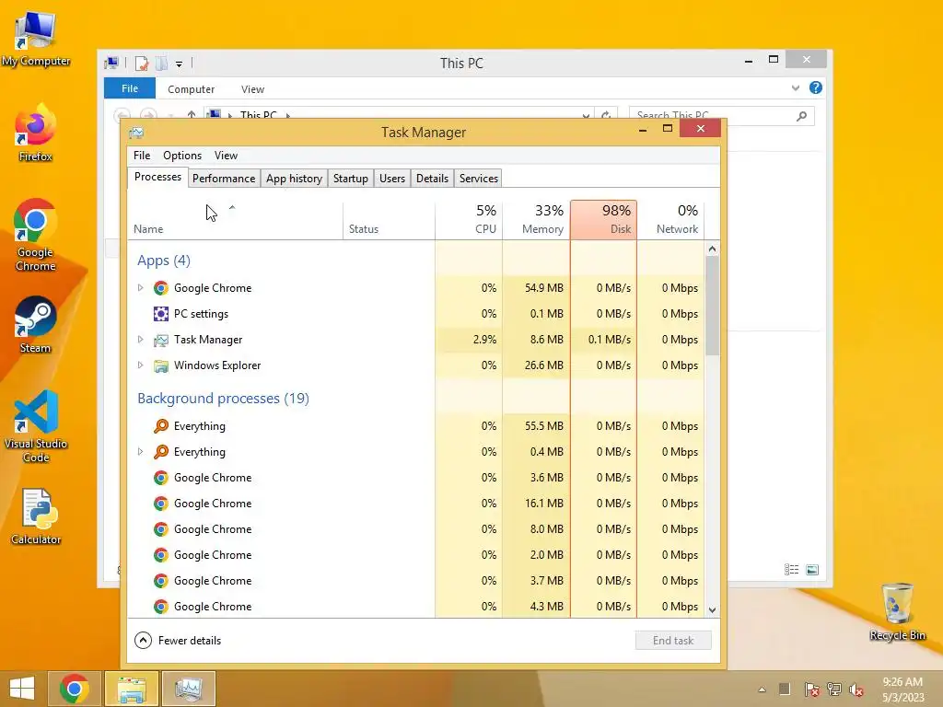943x707 pixels.
Task: Open Computer ribbon tab in This PC
Action: 192,89
